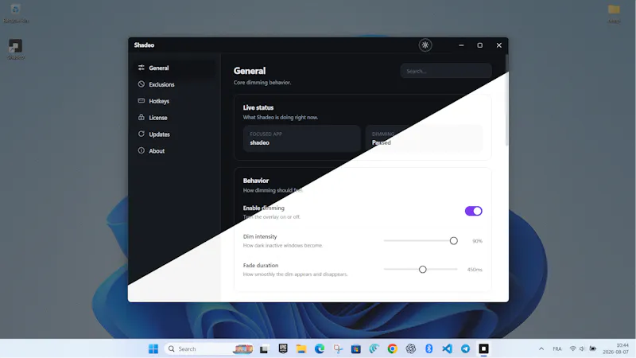Image resolution: width=636 pixels, height=358 pixels.
Task: Open Telegram from the taskbar
Action: coord(465,348)
